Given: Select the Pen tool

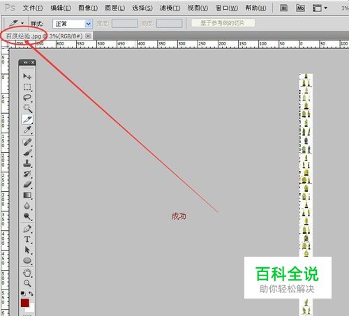Looking at the screenshot, I should click(x=27, y=229).
